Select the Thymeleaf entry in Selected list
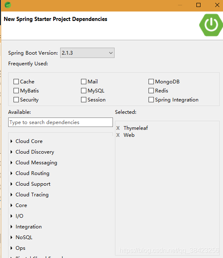Viewport: 223px width, 258px height. (136, 128)
